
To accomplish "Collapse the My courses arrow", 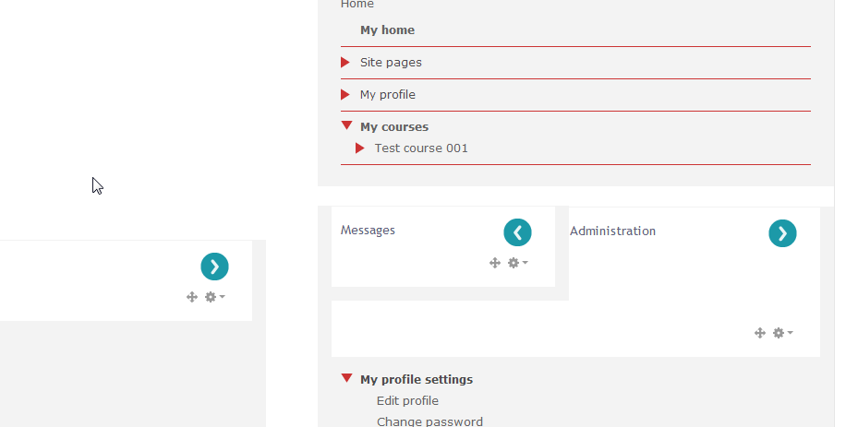I will (346, 126).
